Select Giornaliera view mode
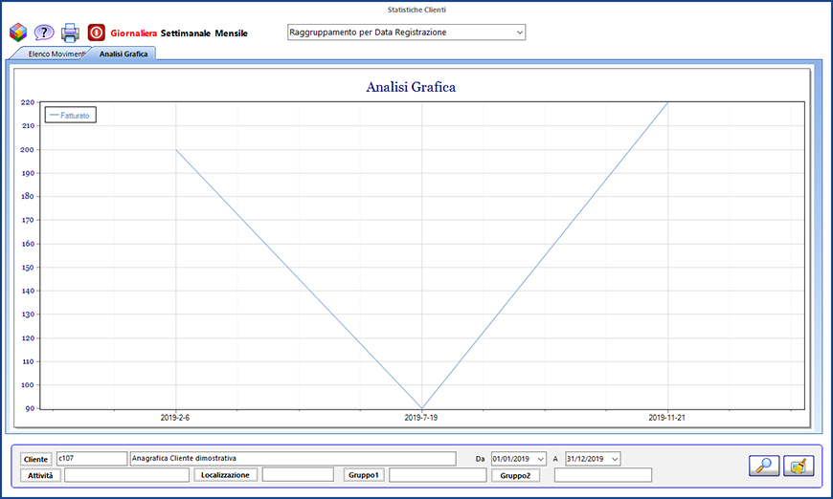Viewport: 833px width, 499px height. [x=134, y=33]
